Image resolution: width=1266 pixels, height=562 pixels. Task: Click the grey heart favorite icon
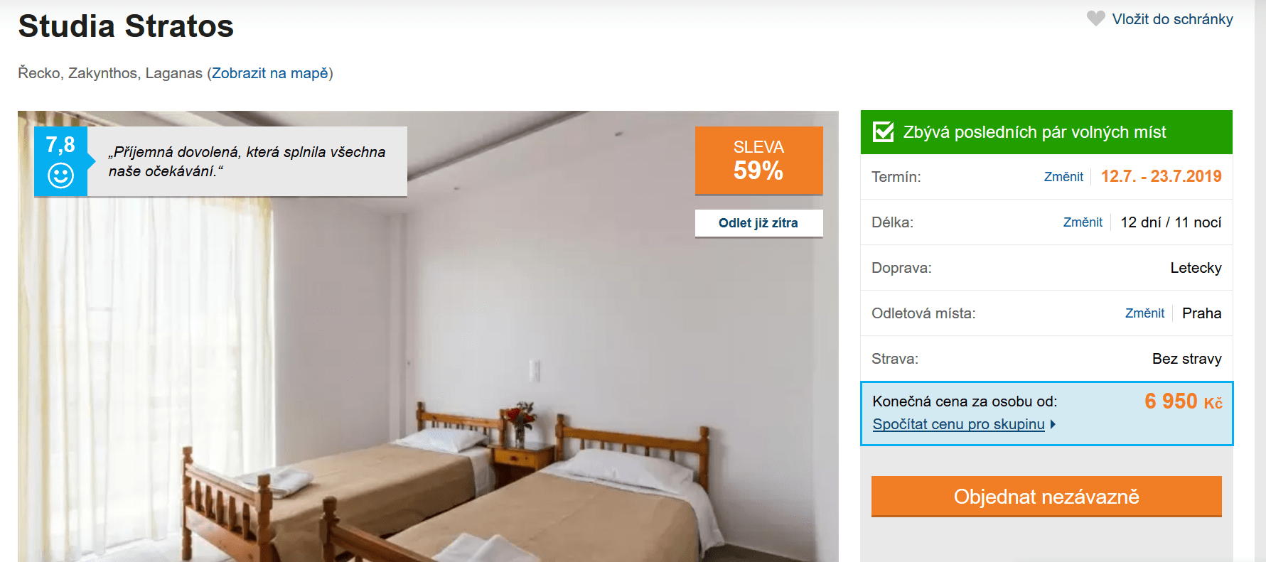coord(1096,18)
